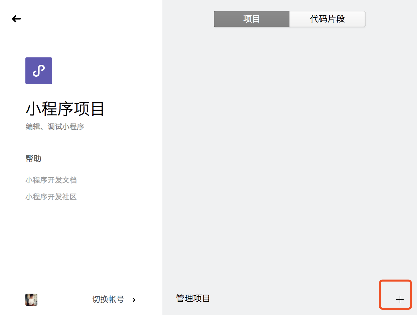
Task: Click empty space right of 代码片段 tab
Action: pyautogui.click(x=391, y=19)
